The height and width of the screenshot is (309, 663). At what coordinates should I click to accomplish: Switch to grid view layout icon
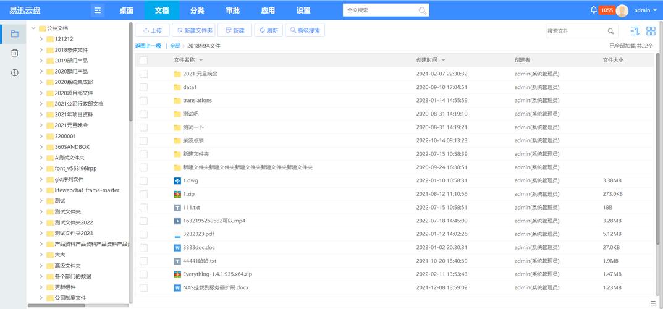651,31
